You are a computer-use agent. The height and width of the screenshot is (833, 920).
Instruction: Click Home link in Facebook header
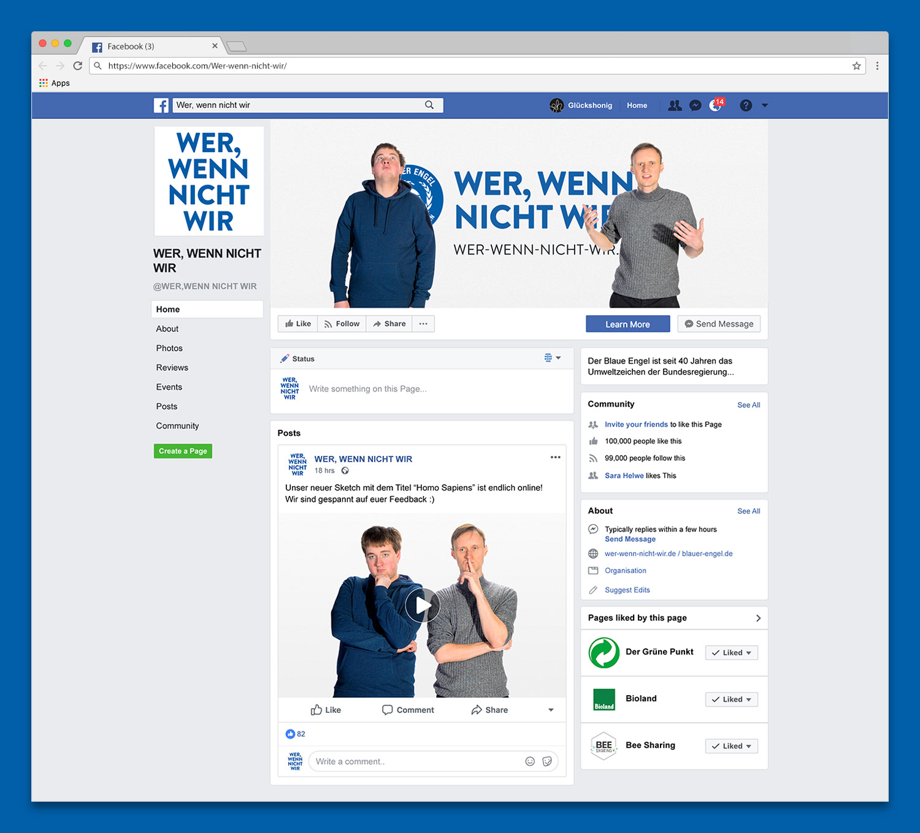tap(637, 105)
